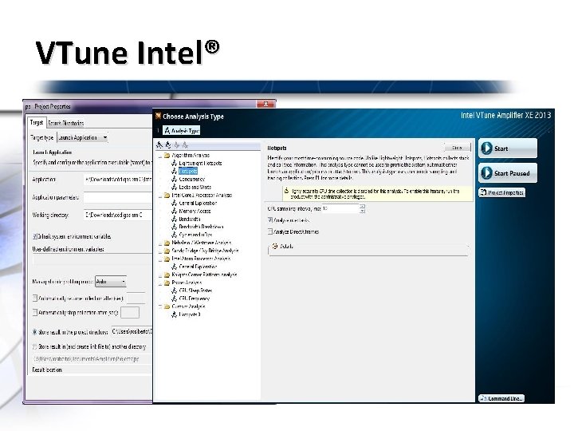Enable Automatically resume collection after checkbox
This screenshot has width=574, height=431.
coord(35,299)
